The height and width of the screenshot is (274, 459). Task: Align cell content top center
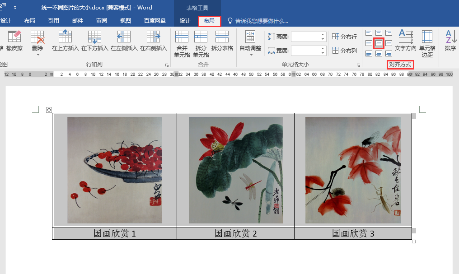pyautogui.click(x=379, y=33)
